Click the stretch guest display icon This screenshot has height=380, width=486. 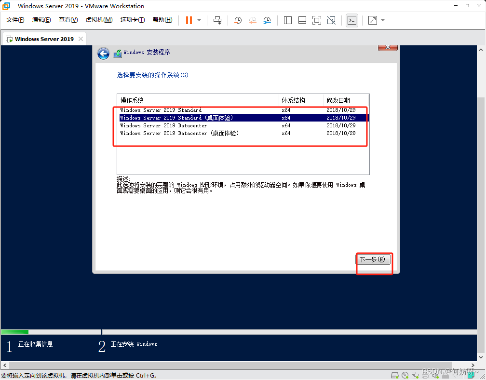point(372,20)
